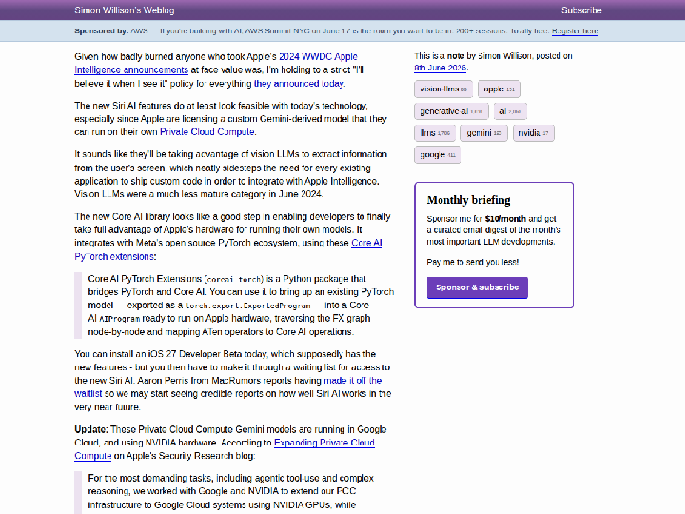Click the Sponsor & subscribe button
The width and height of the screenshot is (685, 514).
(477, 287)
